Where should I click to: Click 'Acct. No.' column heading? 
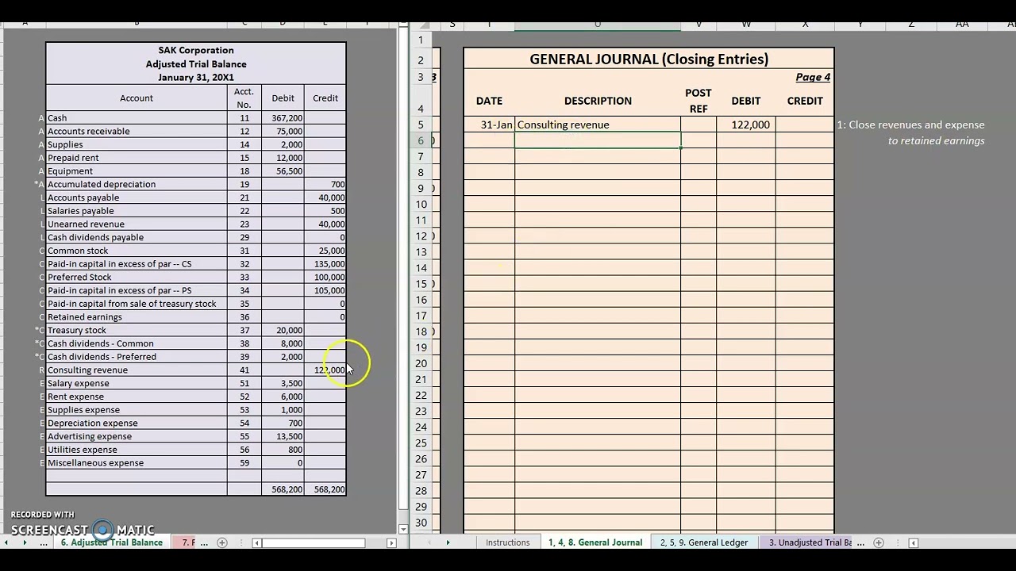tap(244, 98)
